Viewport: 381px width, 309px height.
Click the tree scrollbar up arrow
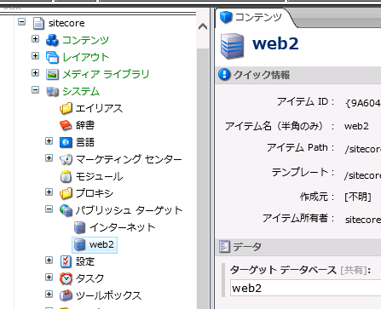[x=203, y=26]
